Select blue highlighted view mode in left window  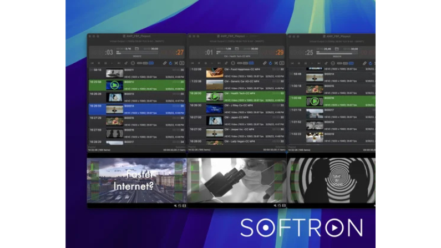(x=151, y=63)
